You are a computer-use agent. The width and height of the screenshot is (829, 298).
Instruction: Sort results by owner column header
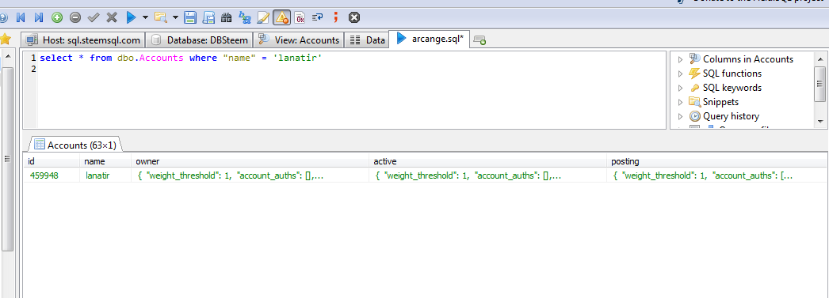(x=250, y=161)
